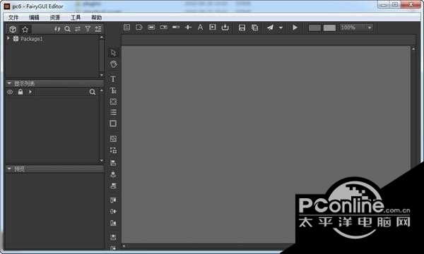
Task: Click the align horizontal centers icon
Action: tap(113, 174)
